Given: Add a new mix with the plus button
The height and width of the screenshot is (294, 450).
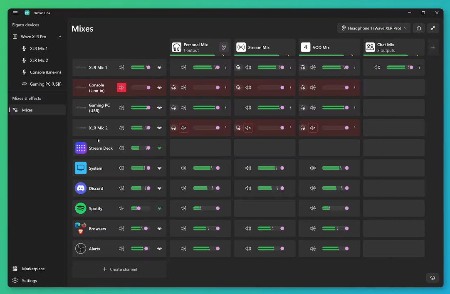Looking at the screenshot, I should 433,47.
